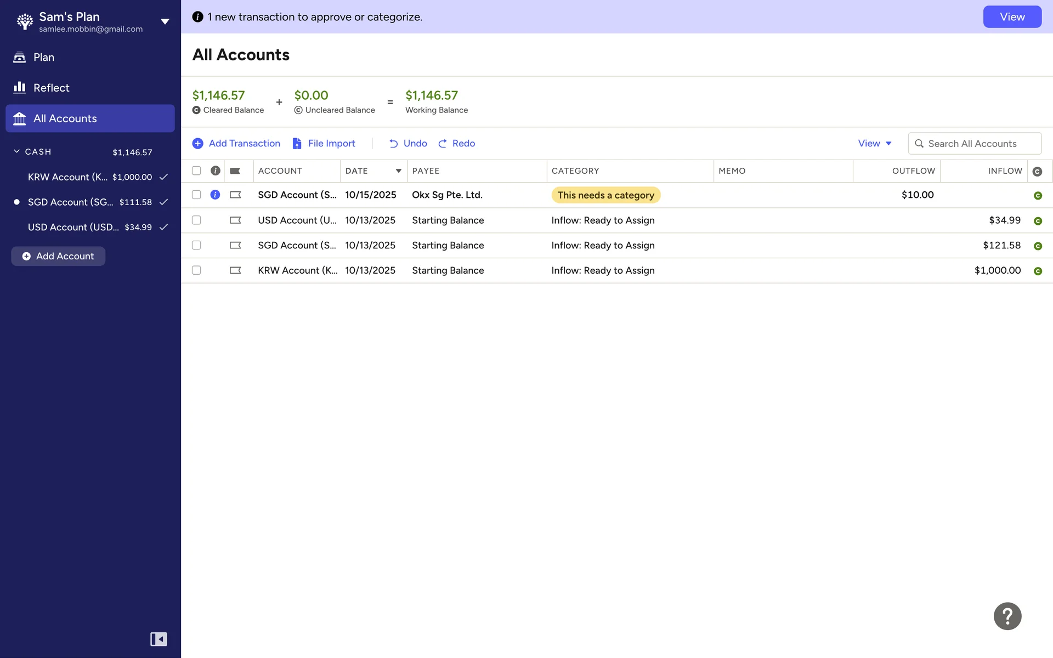
Task: Click the flag icon on the Okx Sg row
Action: pyautogui.click(x=235, y=195)
